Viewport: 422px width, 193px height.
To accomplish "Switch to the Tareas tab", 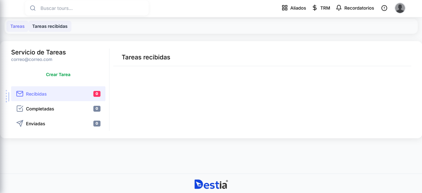I will (x=17, y=26).
